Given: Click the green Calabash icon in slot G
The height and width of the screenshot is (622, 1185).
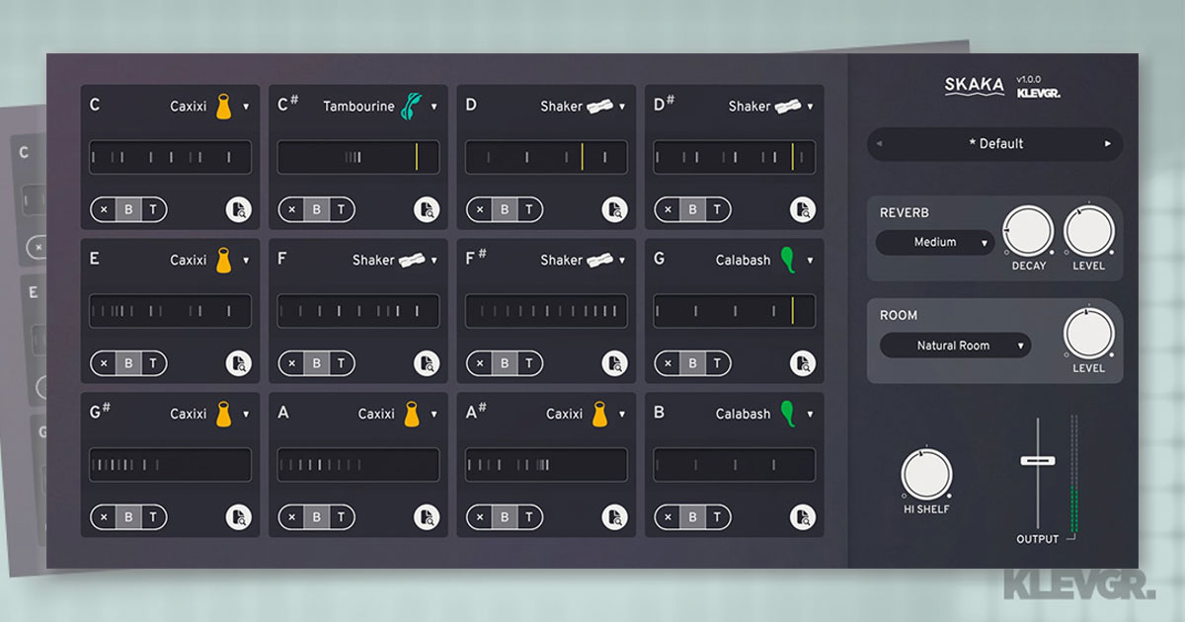Looking at the screenshot, I should pyautogui.click(x=787, y=261).
